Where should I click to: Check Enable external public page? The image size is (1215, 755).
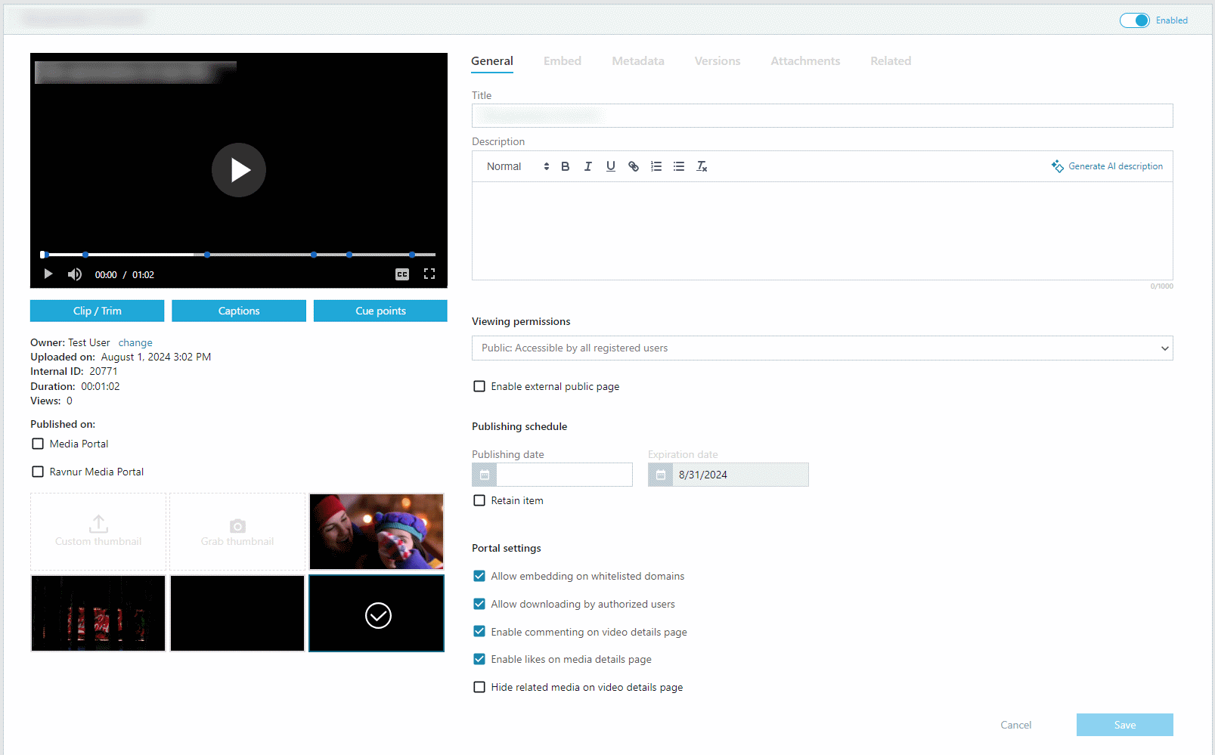[x=479, y=386]
